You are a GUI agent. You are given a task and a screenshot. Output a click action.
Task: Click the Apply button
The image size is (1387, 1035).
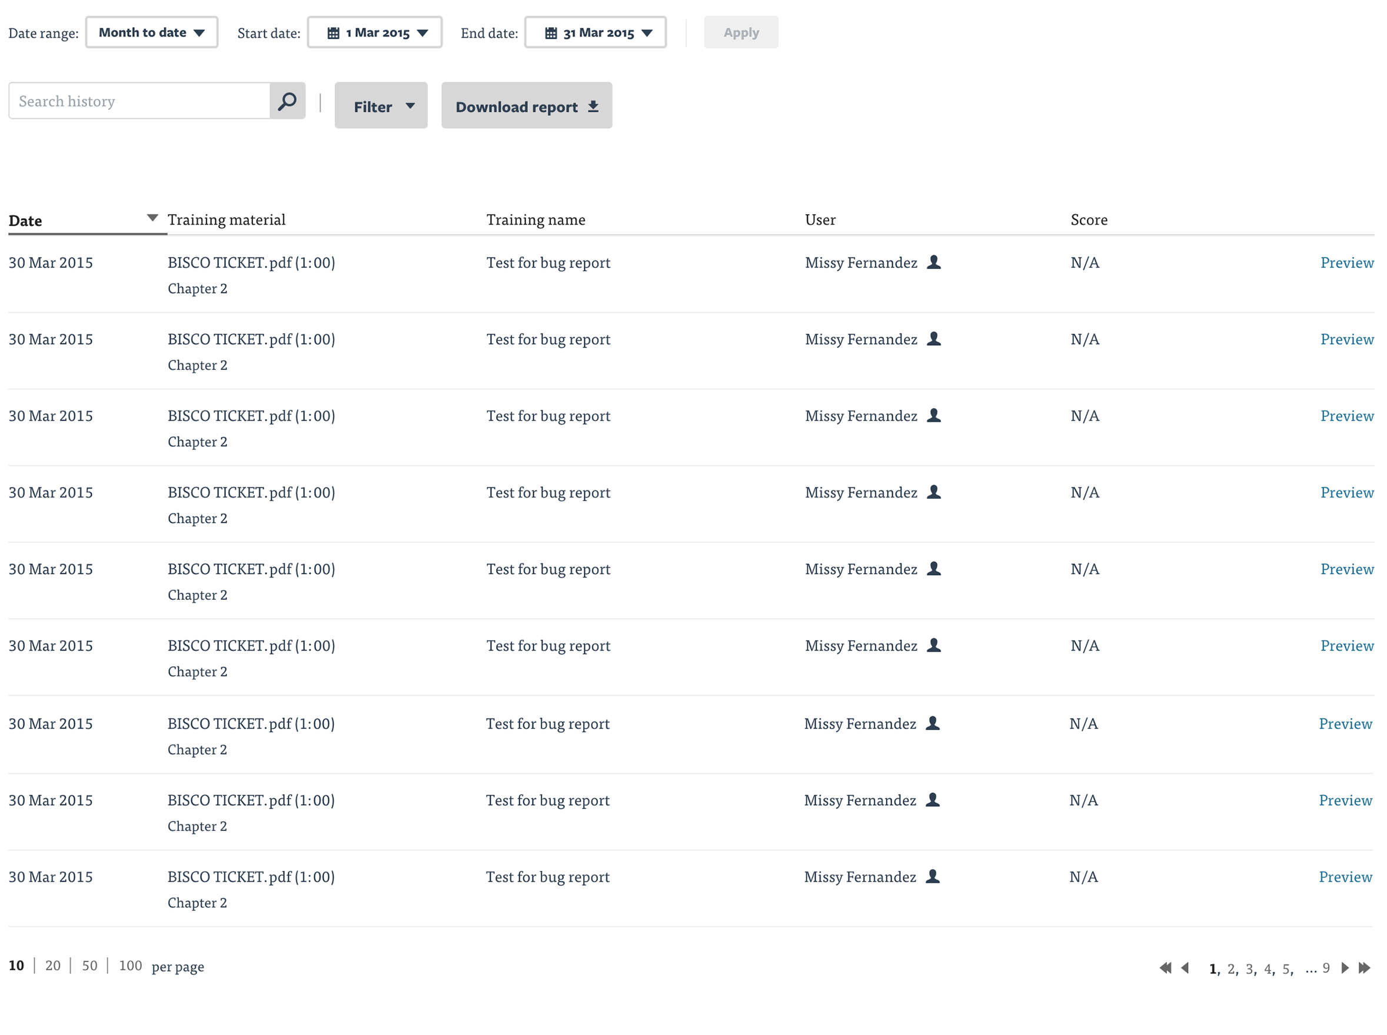tap(741, 32)
